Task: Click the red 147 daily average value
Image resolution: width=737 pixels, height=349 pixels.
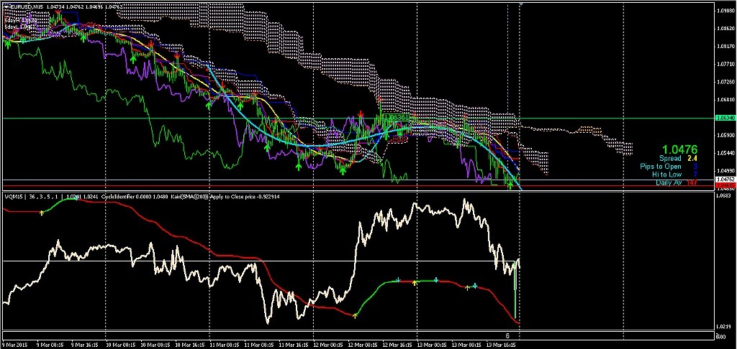Action: [692, 182]
